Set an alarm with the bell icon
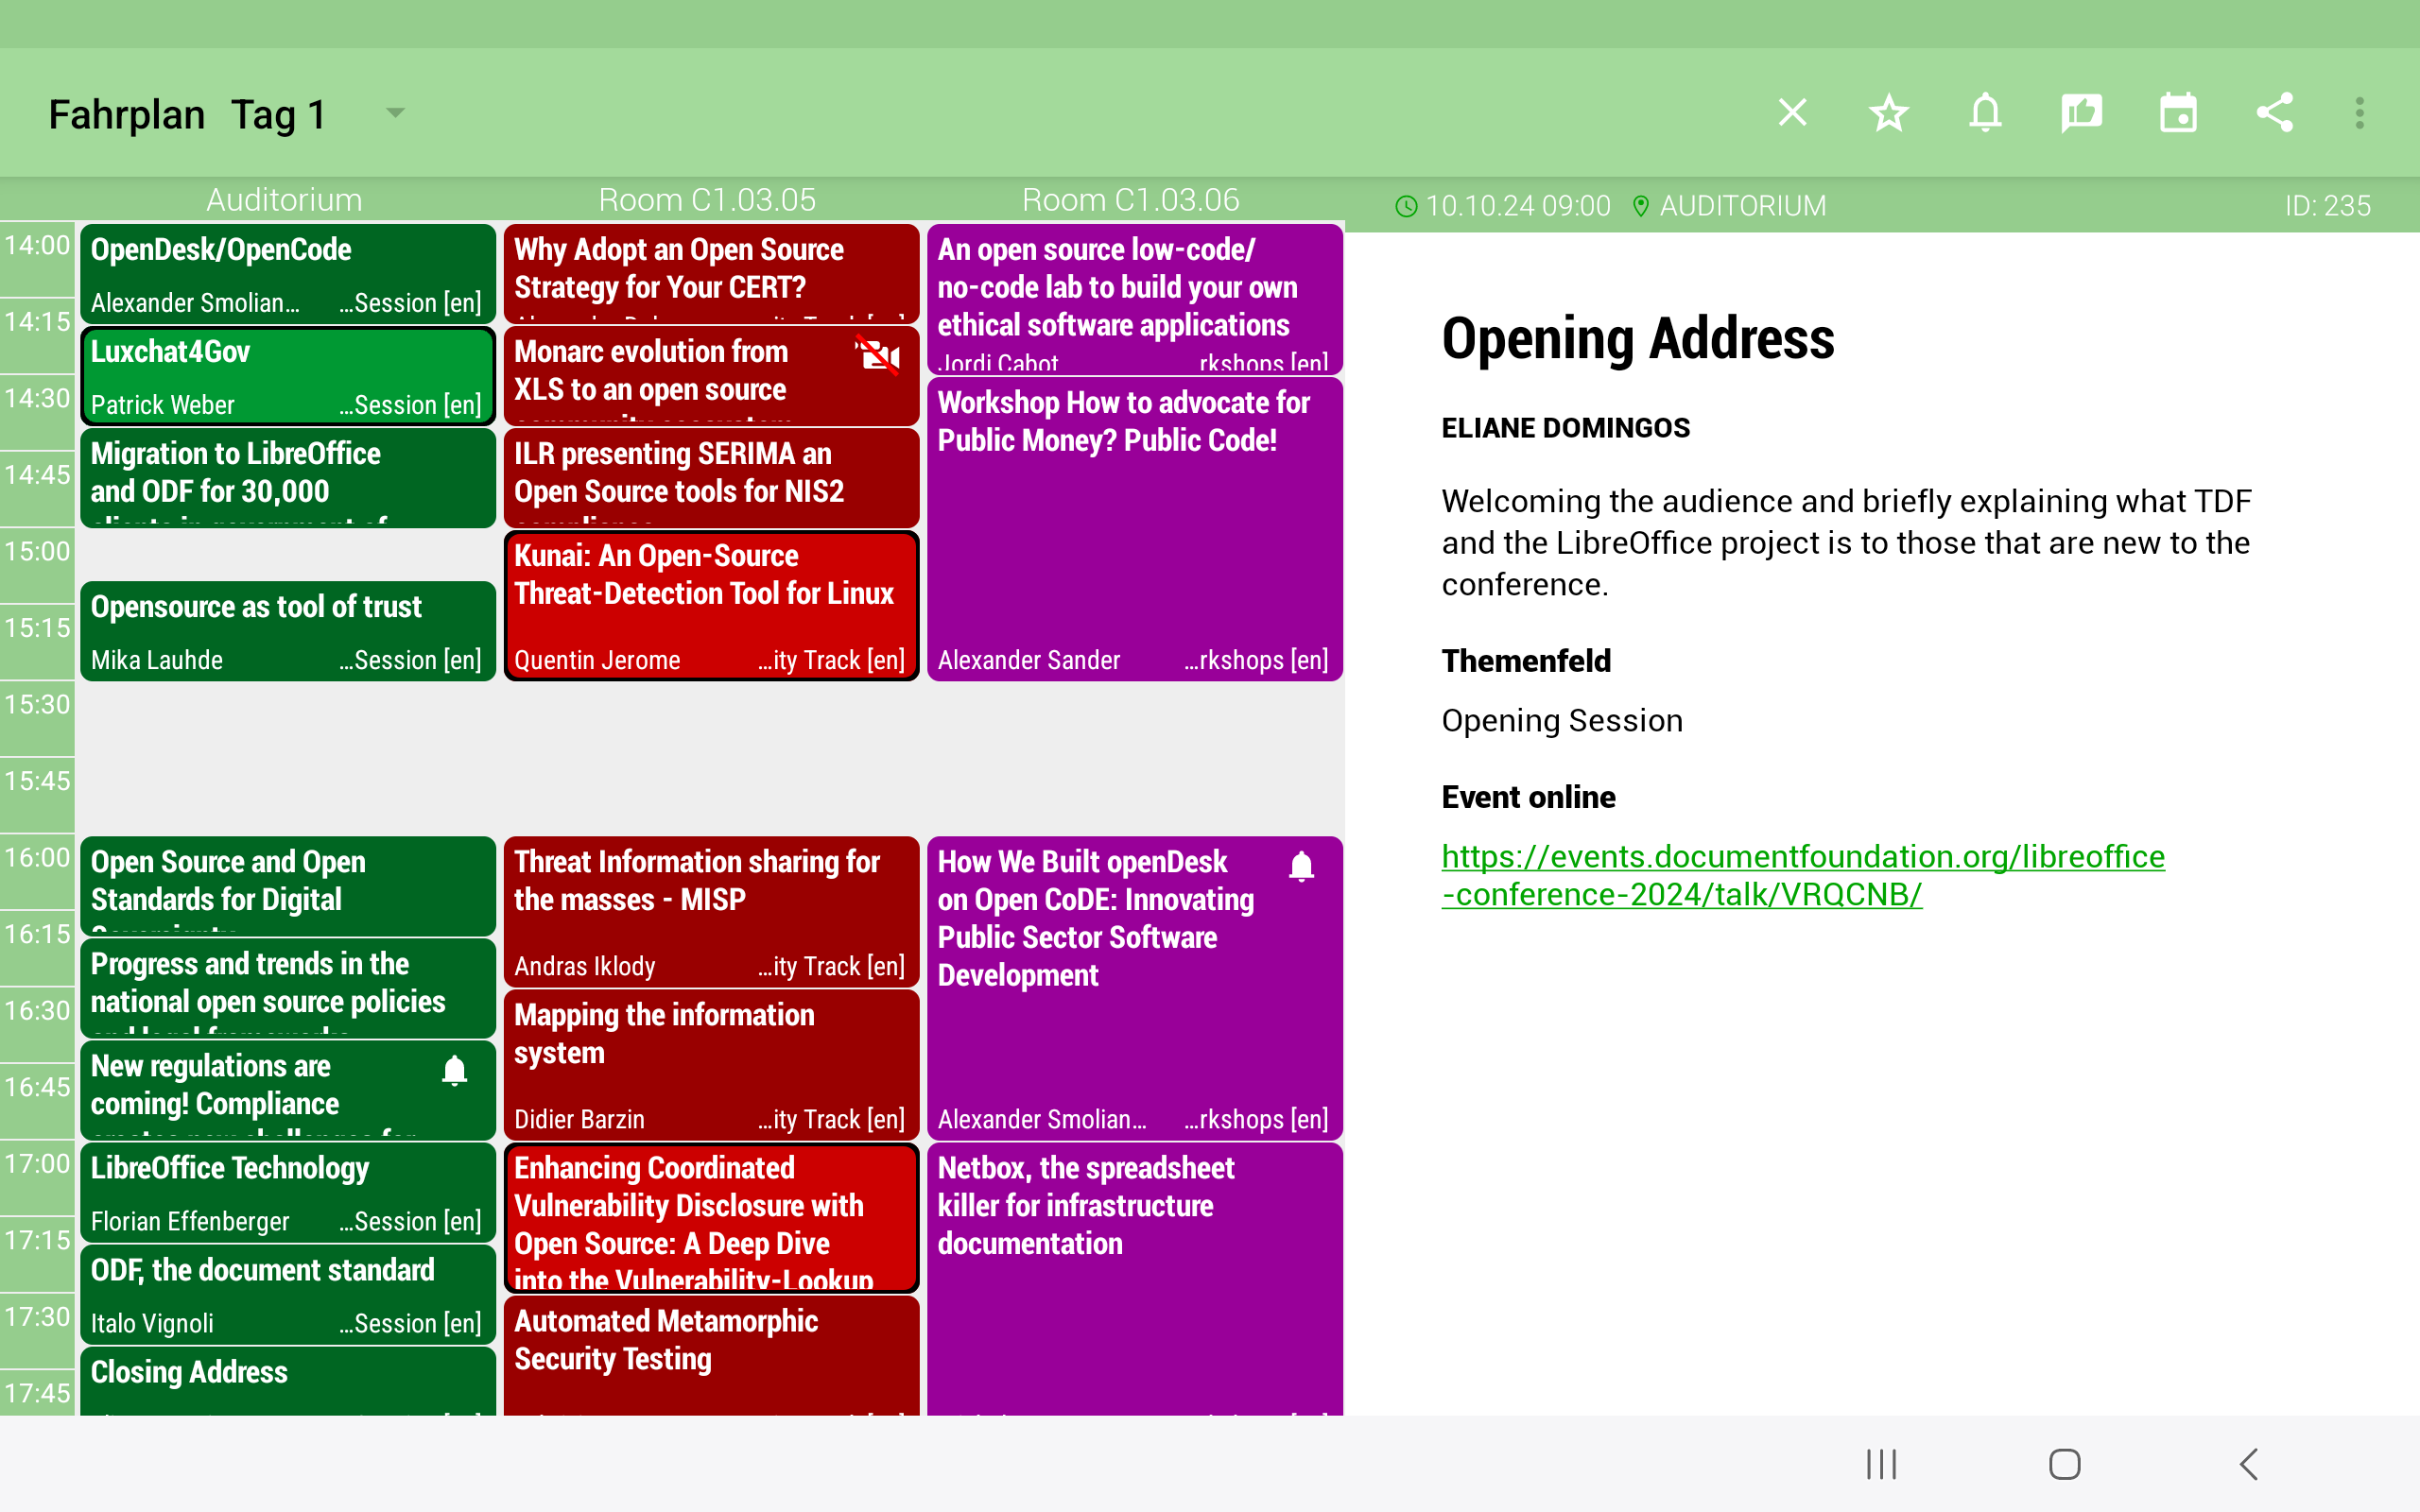 (1986, 112)
